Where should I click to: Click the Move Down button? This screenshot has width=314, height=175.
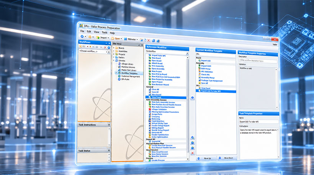[227, 158]
